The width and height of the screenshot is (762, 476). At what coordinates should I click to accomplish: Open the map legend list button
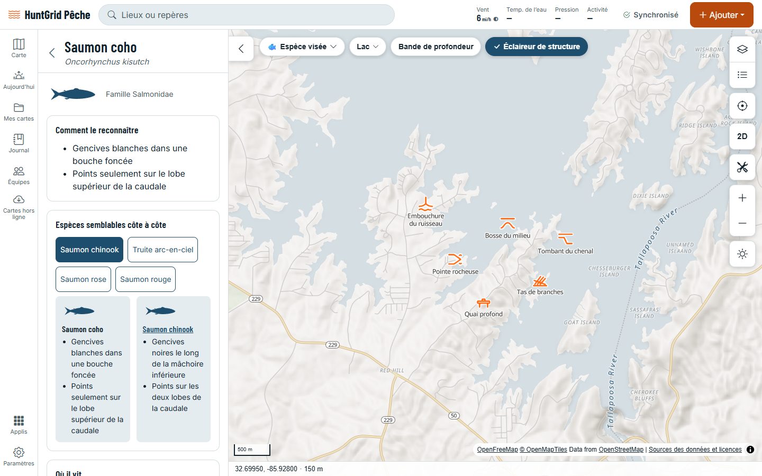742,75
